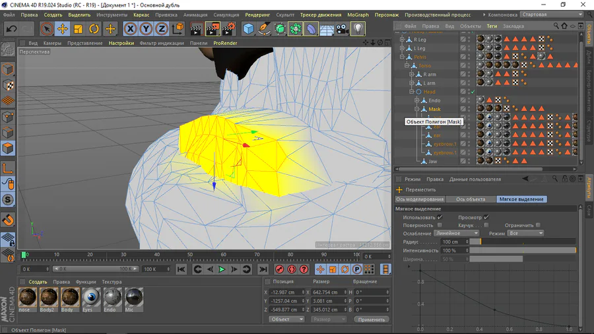594x334 pixels.
Task: Open the floor/environment grid icon
Action: 327,29
